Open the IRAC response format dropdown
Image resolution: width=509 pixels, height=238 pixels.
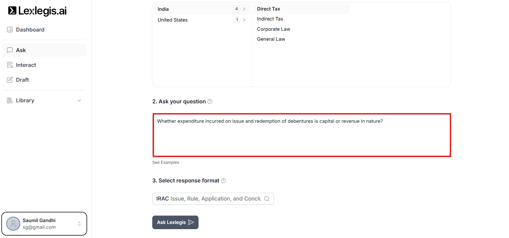coord(208,199)
